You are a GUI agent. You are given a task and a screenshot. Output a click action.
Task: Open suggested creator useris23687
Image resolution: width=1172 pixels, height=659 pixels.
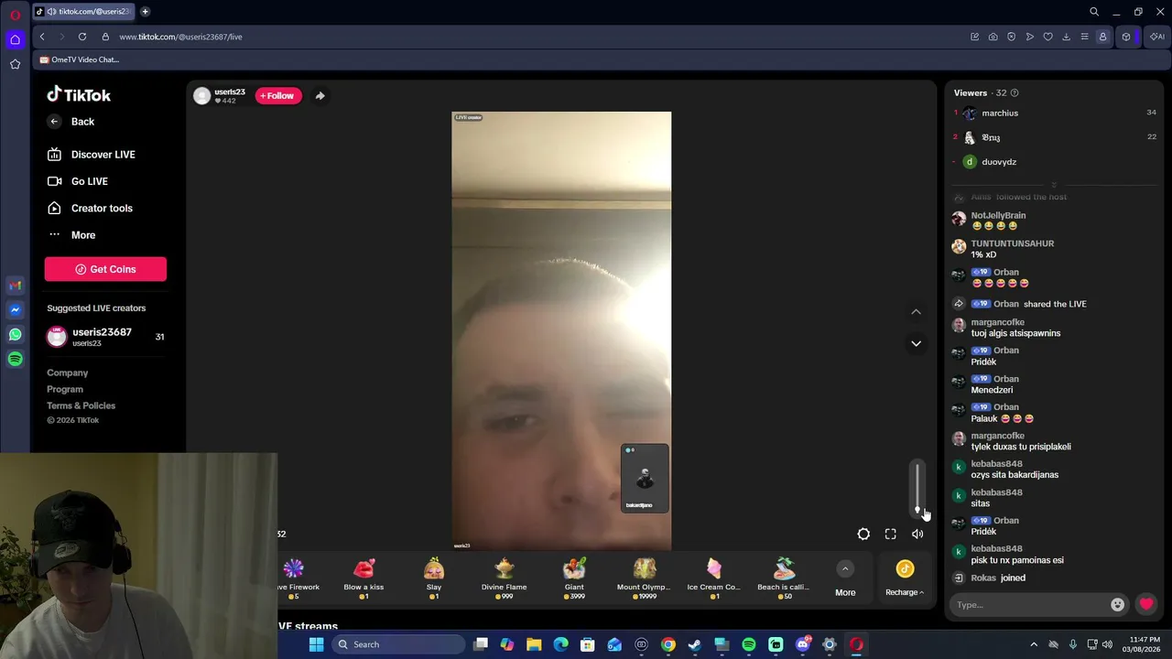[105, 337]
